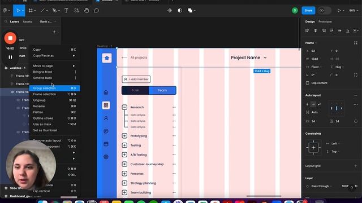
Task: Add a layout grid with plus
Action: point(356,166)
